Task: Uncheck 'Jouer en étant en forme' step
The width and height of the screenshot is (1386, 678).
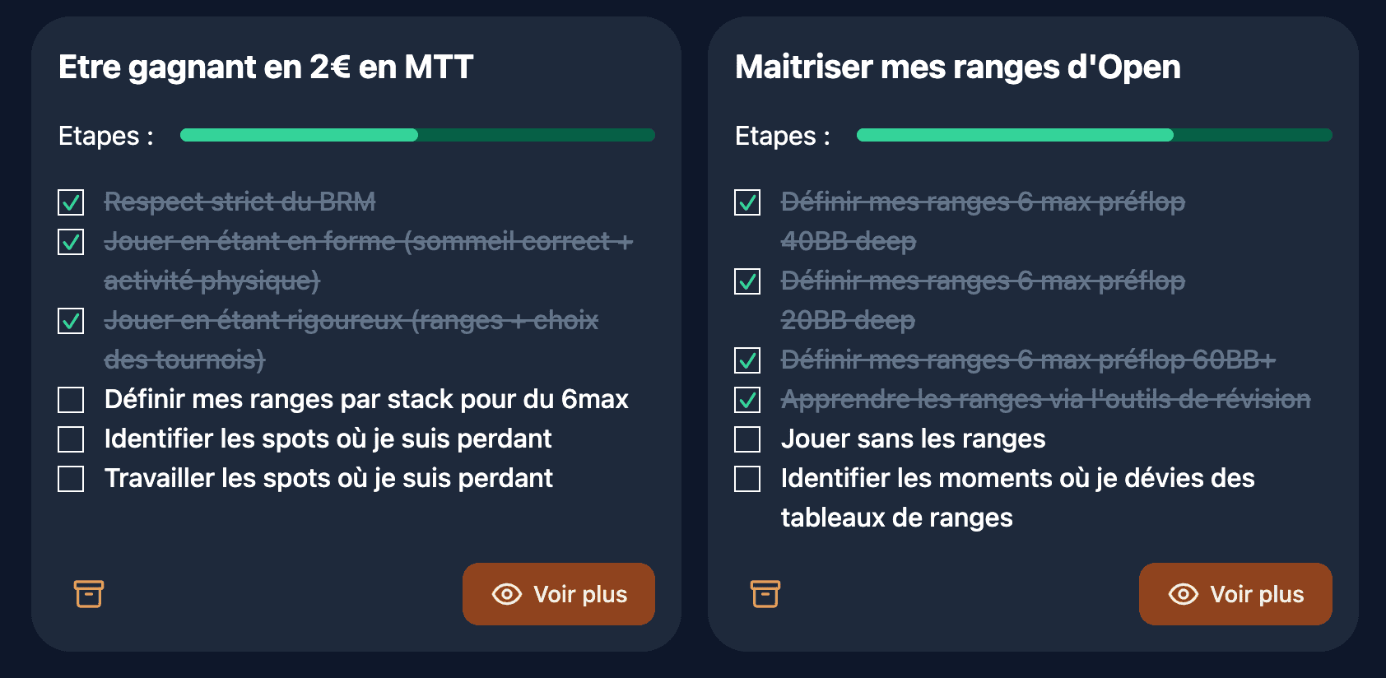Action: click(70, 242)
